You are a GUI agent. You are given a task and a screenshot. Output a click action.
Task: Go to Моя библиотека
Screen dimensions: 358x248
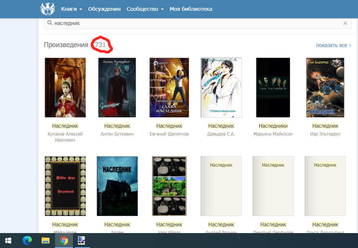pos(191,9)
